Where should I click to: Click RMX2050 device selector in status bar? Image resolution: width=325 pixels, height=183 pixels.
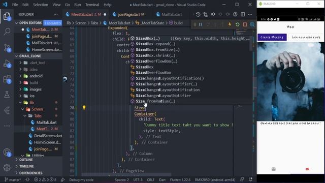point(215,179)
